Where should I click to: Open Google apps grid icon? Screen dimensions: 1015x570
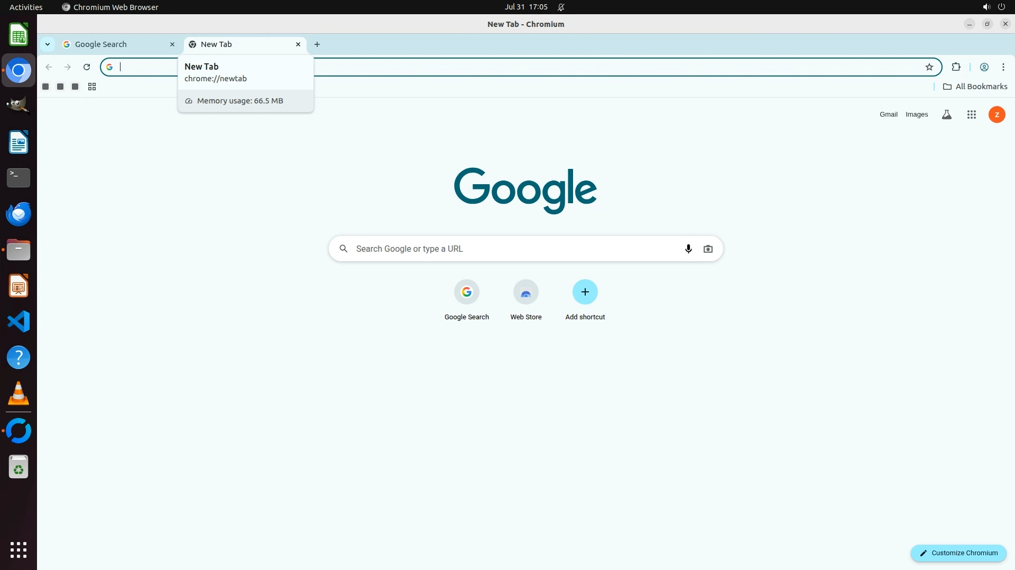pyautogui.click(x=971, y=115)
